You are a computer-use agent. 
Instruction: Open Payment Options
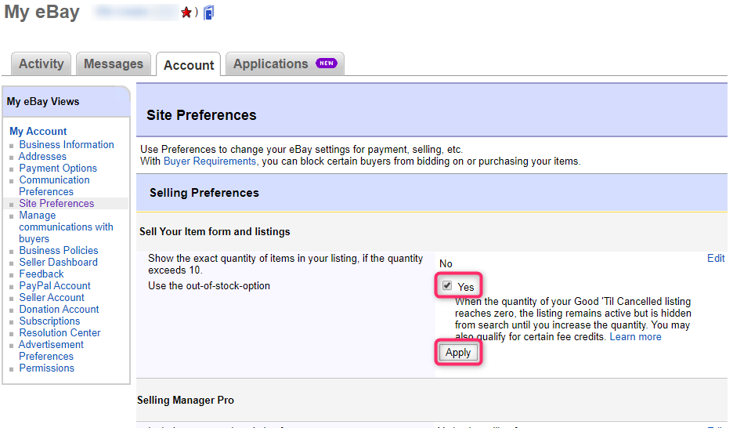pyautogui.click(x=58, y=168)
